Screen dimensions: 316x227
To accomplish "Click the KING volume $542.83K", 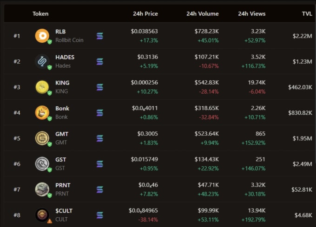I will click(207, 83).
